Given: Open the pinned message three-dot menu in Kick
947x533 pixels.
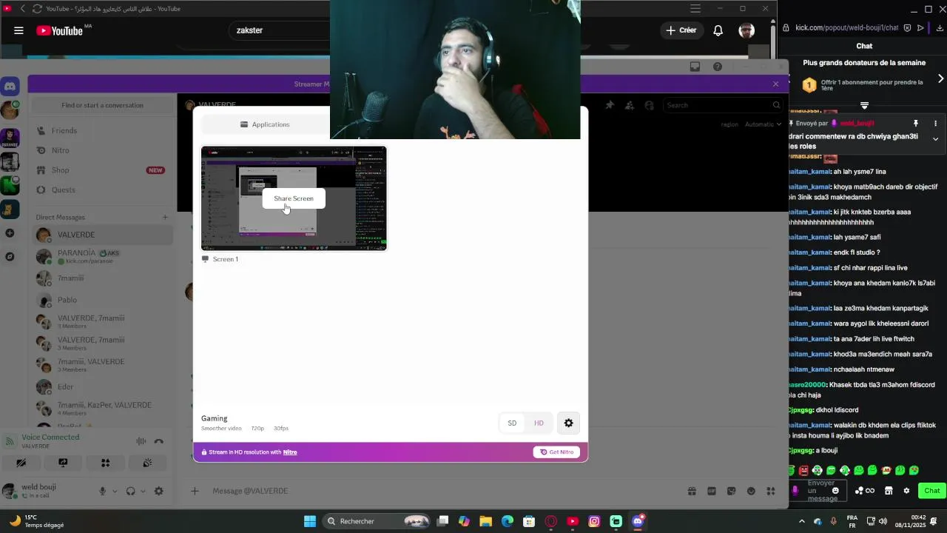Looking at the screenshot, I should 935,124.
